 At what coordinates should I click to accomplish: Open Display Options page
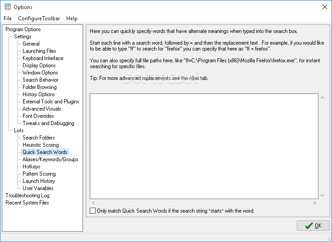pyautogui.click(x=39, y=65)
